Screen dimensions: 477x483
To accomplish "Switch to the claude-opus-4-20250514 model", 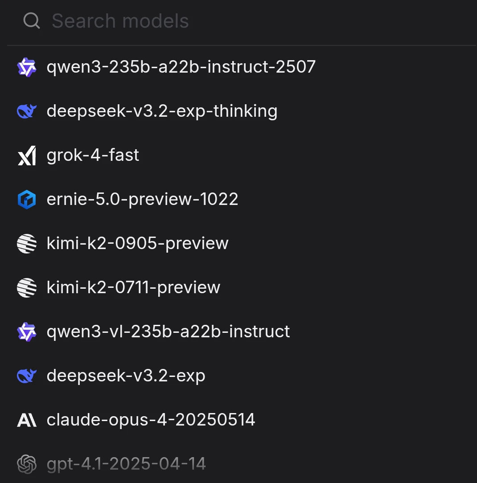I will click(151, 420).
